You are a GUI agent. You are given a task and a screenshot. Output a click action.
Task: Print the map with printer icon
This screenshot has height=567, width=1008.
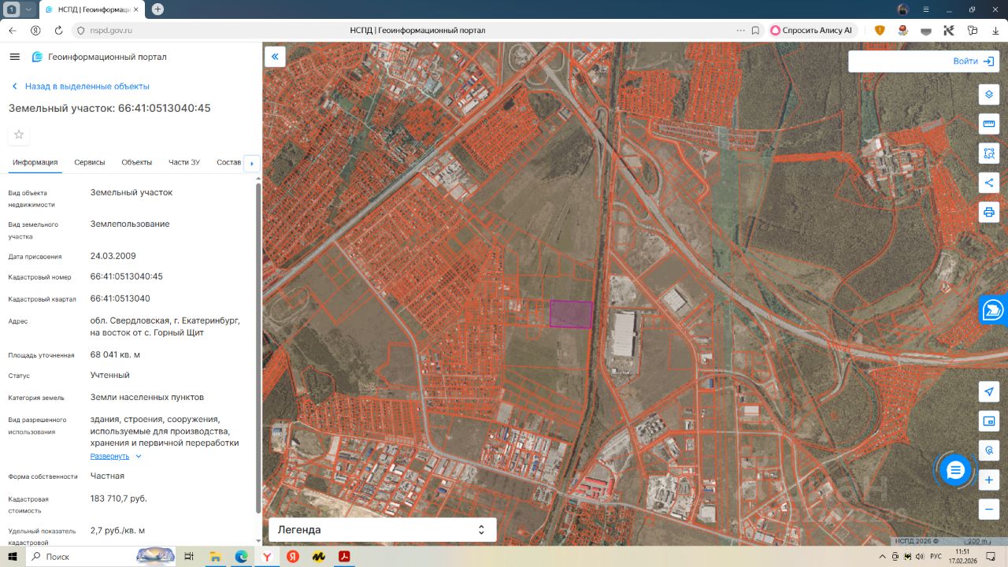click(x=989, y=212)
